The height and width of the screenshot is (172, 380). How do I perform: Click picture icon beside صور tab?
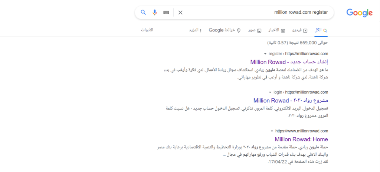pyautogui.click(x=259, y=31)
